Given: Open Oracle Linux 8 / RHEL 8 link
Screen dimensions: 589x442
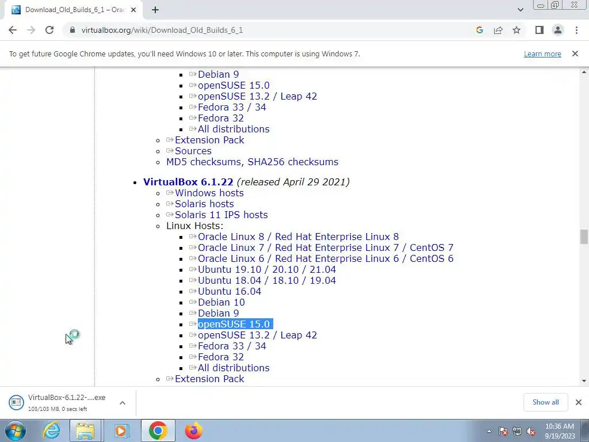Looking at the screenshot, I should (299, 237).
